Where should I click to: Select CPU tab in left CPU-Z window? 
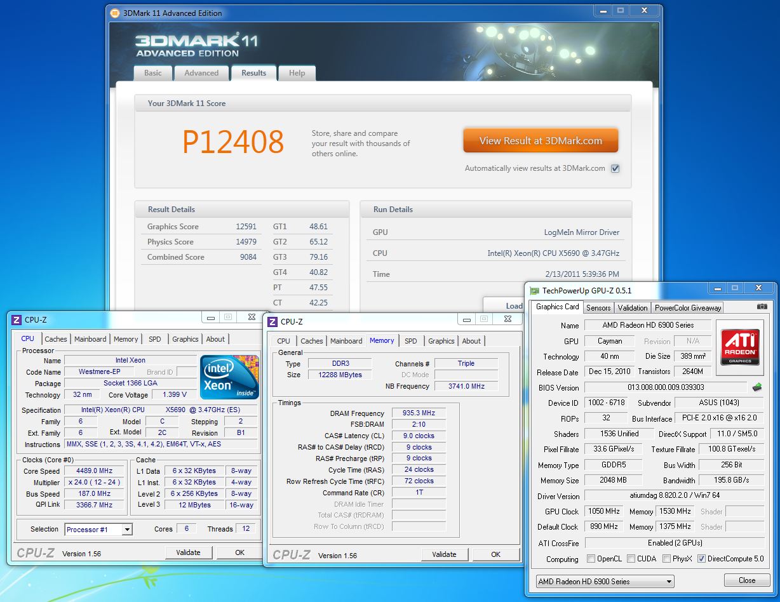pyautogui.click(x=28, y=338)
